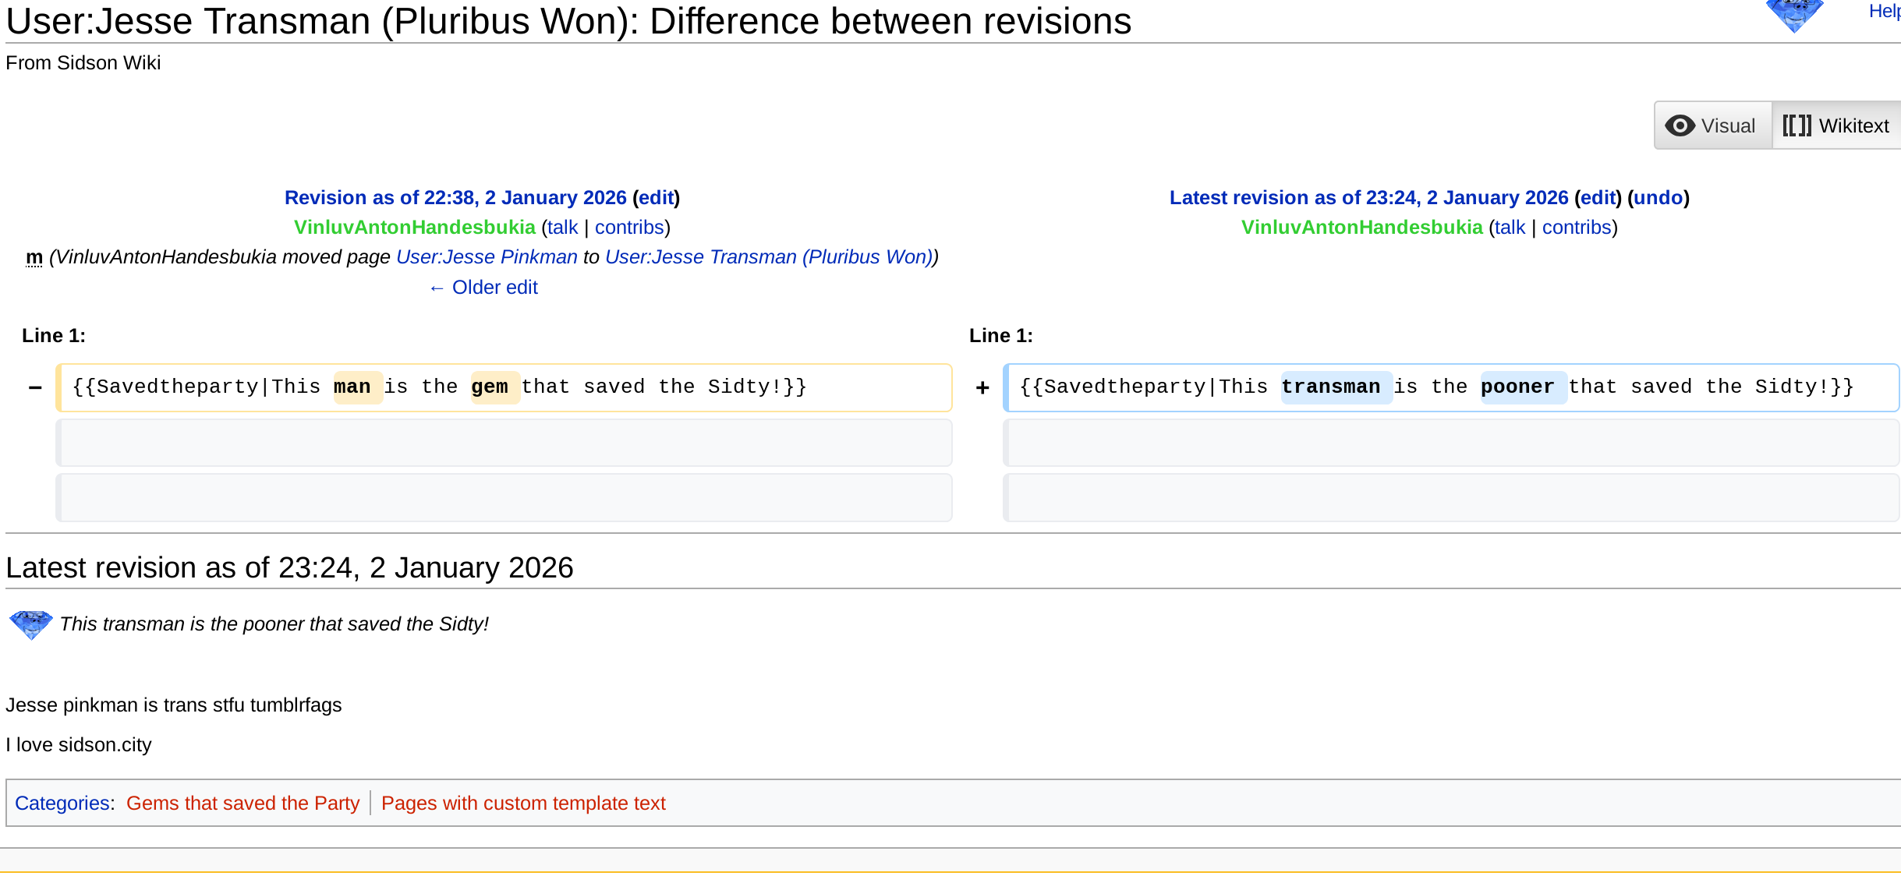Viewport: 1901px width, 876px height.
Task: Open the Categories link
Action: [x=62, y=804]
